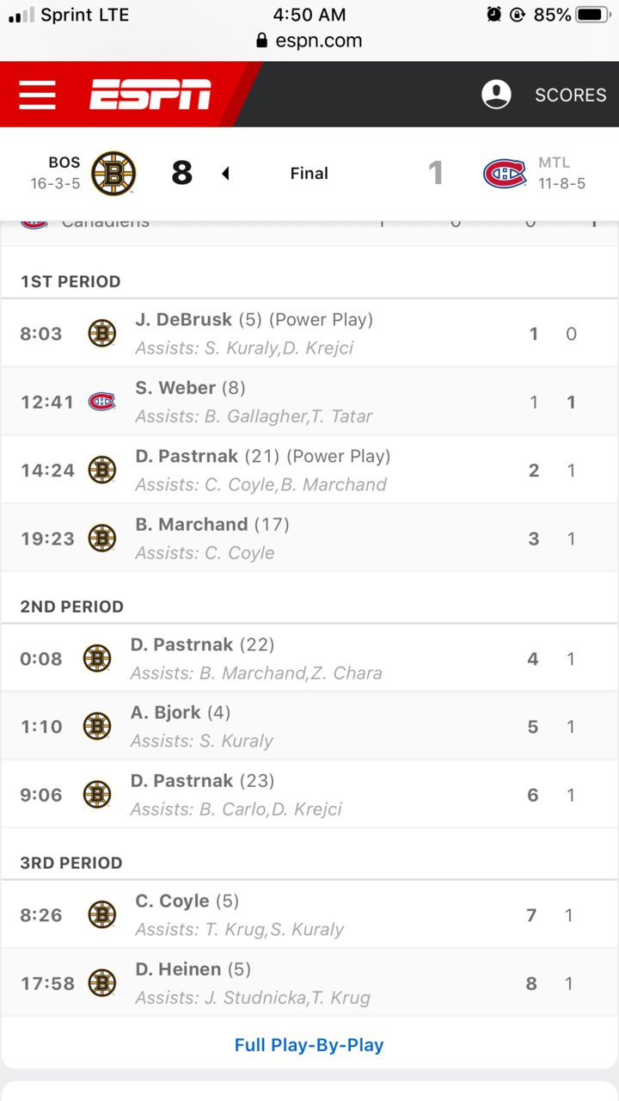The width and height of the screenshot is (619, 1101).
Task: Tap B. Marchand (17) goal entry
Action: pos(309,538)
